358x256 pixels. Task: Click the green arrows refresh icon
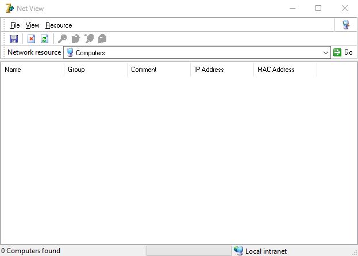click(44, 39)
